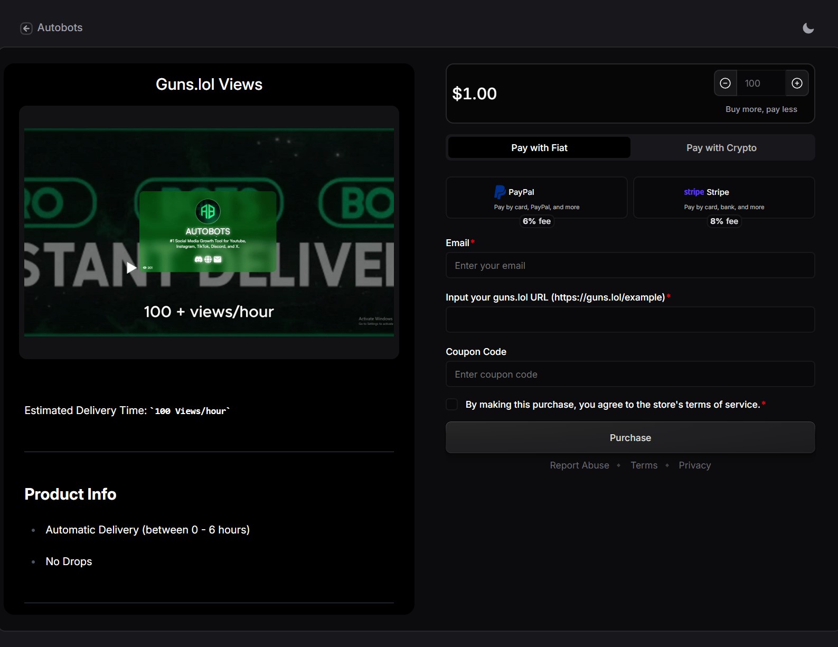Click the guns.lol URL input field
The width and height of the screenshot is (838, 647).
coord(630,320)
